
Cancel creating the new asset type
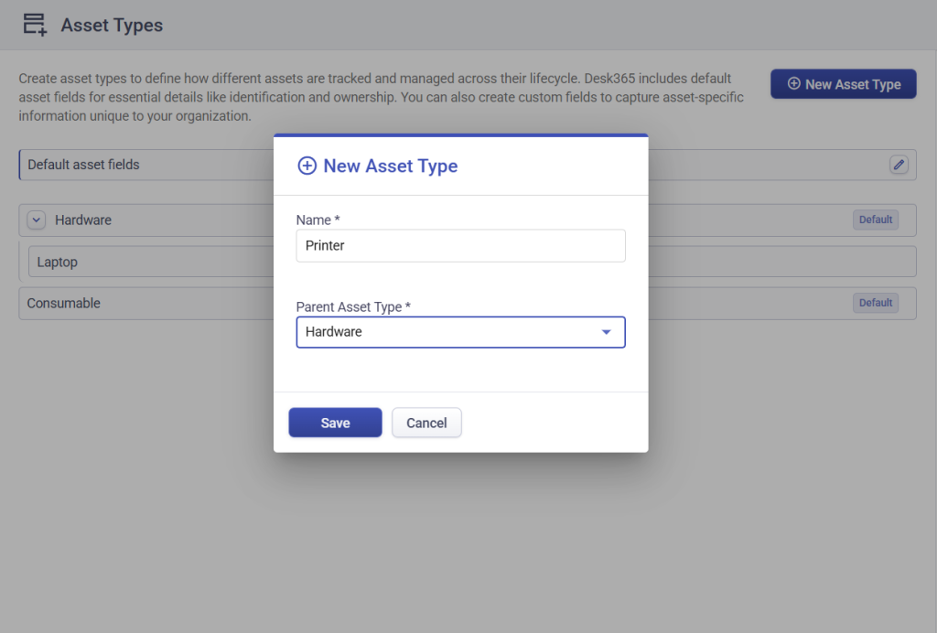(426, 422)
